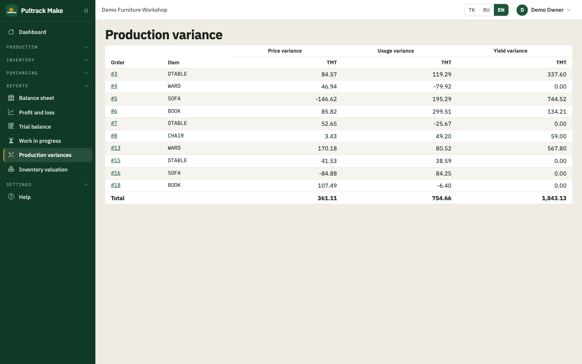The height and width of the screenshot is (364, 582).
Task: Open order #7 link
Action: tap(114, 123)
